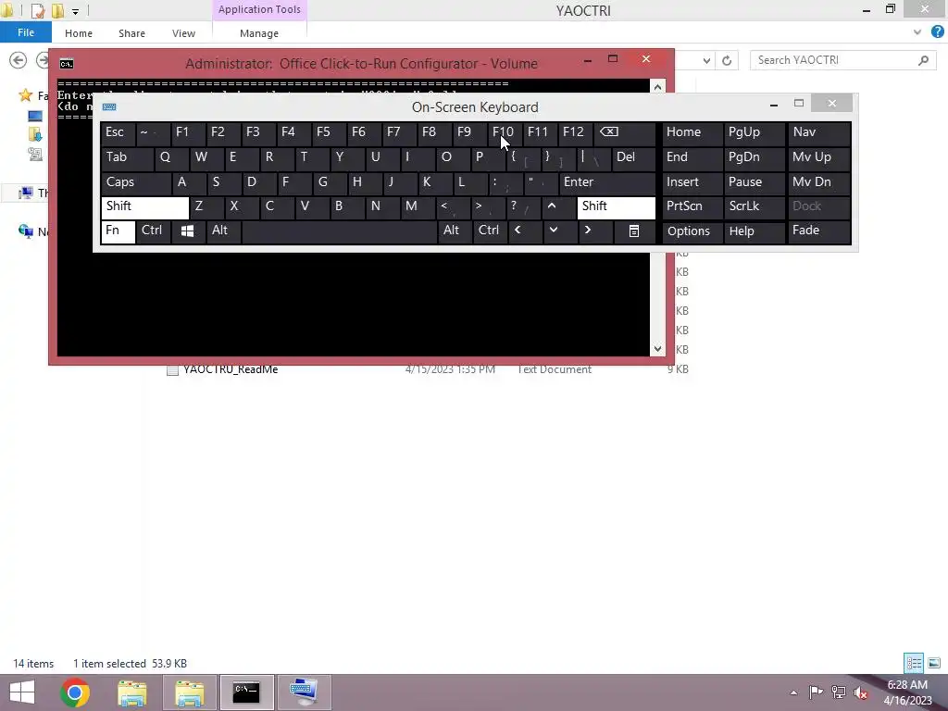Switch to the command prompt taskbar item

[246, 692]
